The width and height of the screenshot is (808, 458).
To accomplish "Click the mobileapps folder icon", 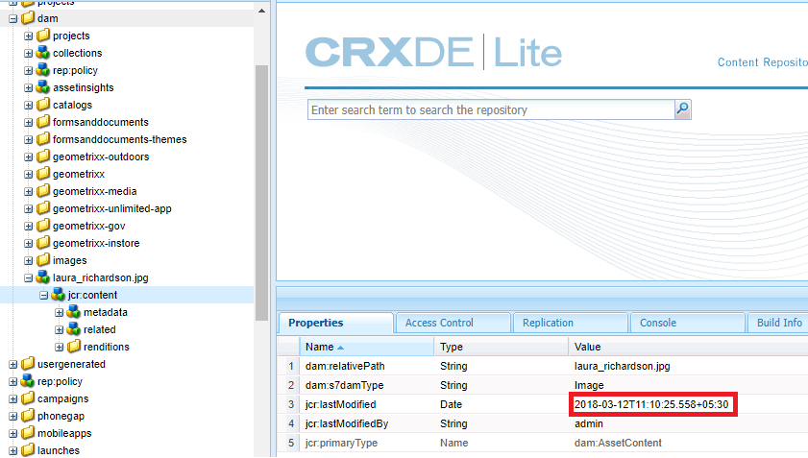I will (28, 433).
